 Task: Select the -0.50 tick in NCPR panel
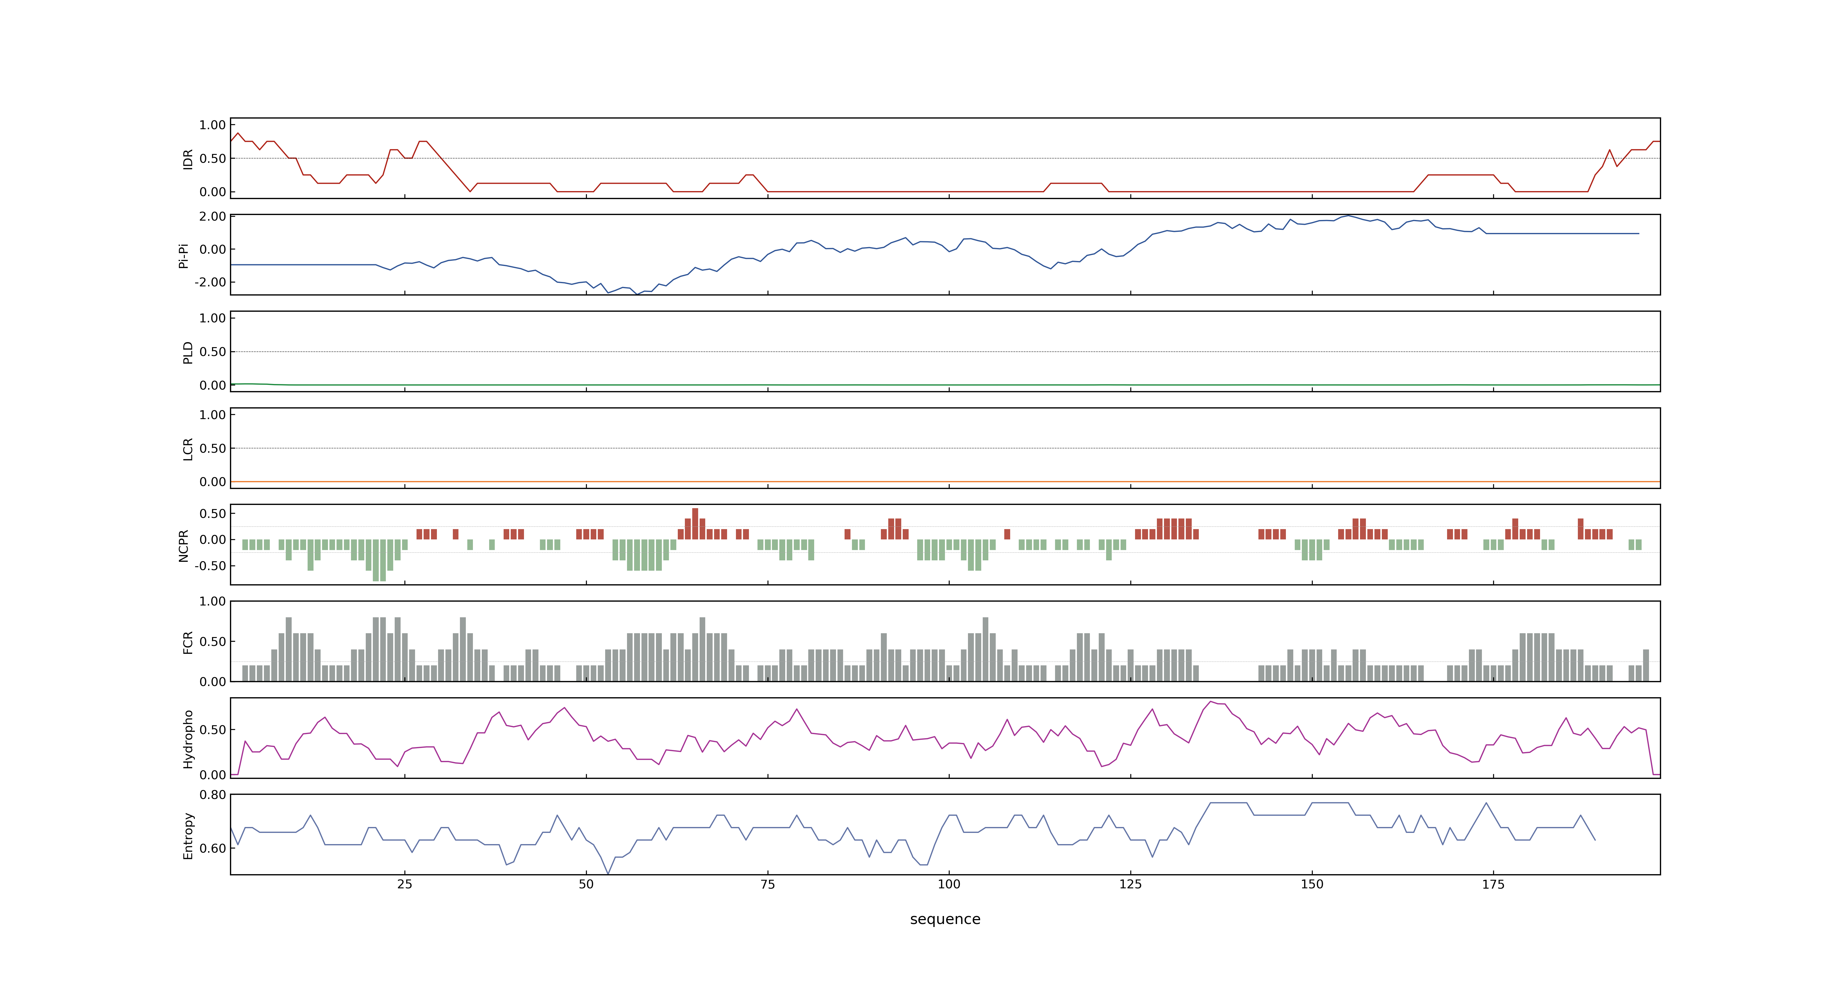click(210, 566)
